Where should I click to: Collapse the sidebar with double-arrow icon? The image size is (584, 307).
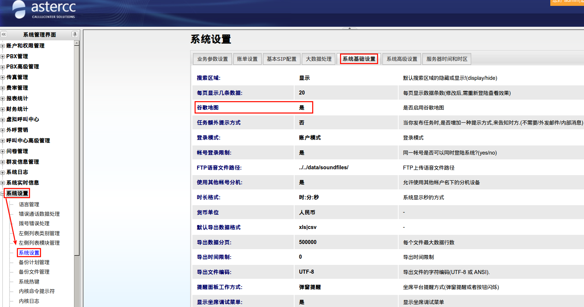(4, 34)
